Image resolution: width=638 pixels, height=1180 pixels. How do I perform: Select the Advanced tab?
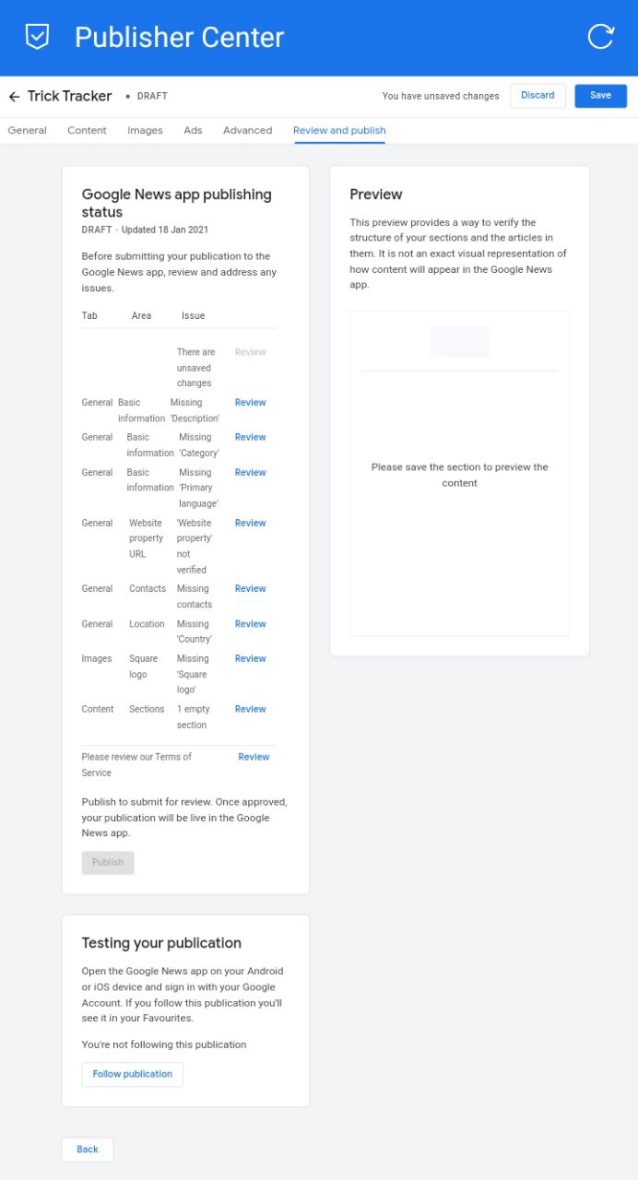tap(247, 131)
